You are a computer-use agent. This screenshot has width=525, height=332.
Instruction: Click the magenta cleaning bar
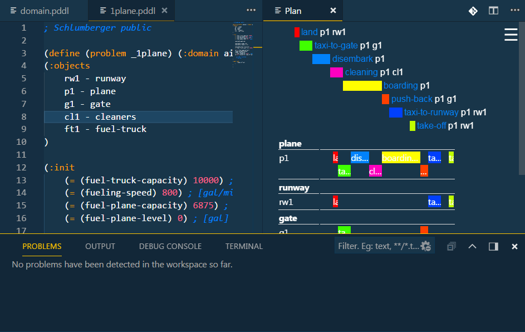pos(336,72)
